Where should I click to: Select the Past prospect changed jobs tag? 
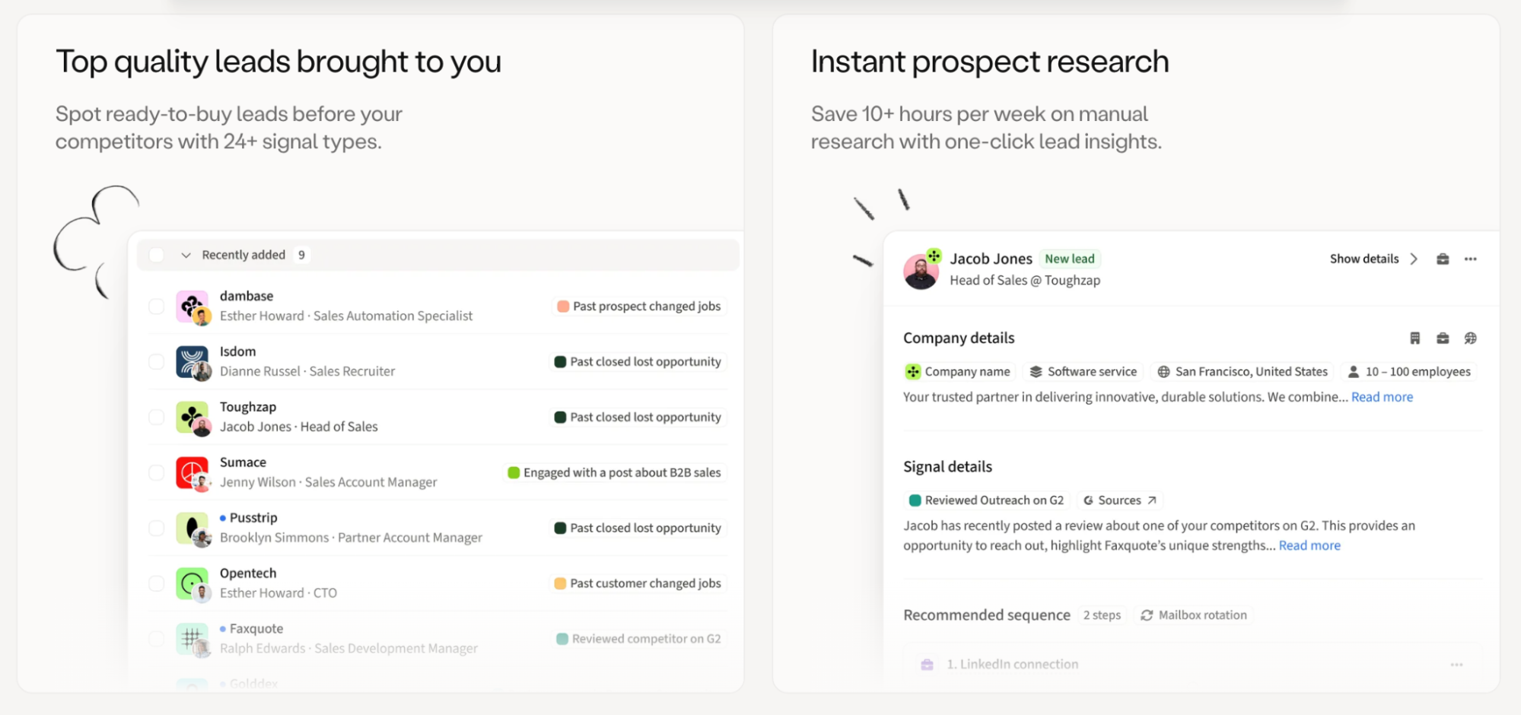click(x=638, y=306)
